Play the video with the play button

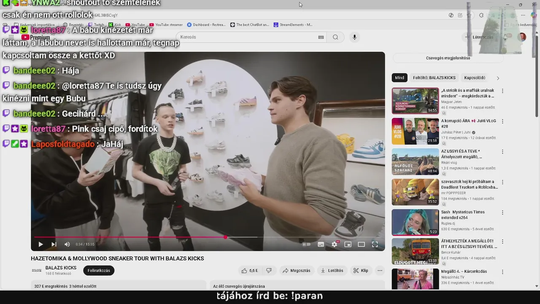[40, 244]
